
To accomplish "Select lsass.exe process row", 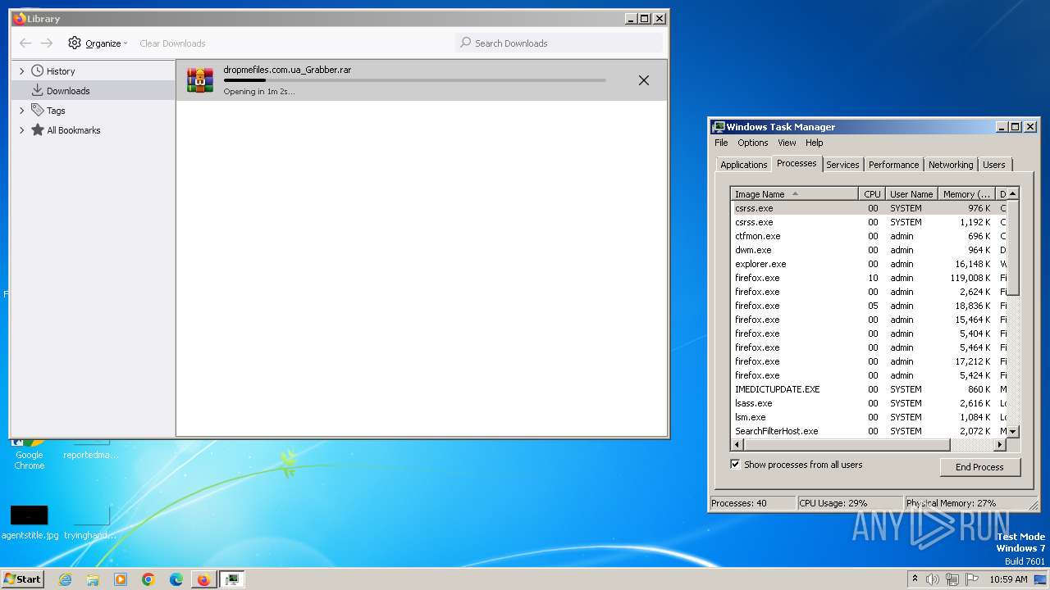I will tap(869, 403).
